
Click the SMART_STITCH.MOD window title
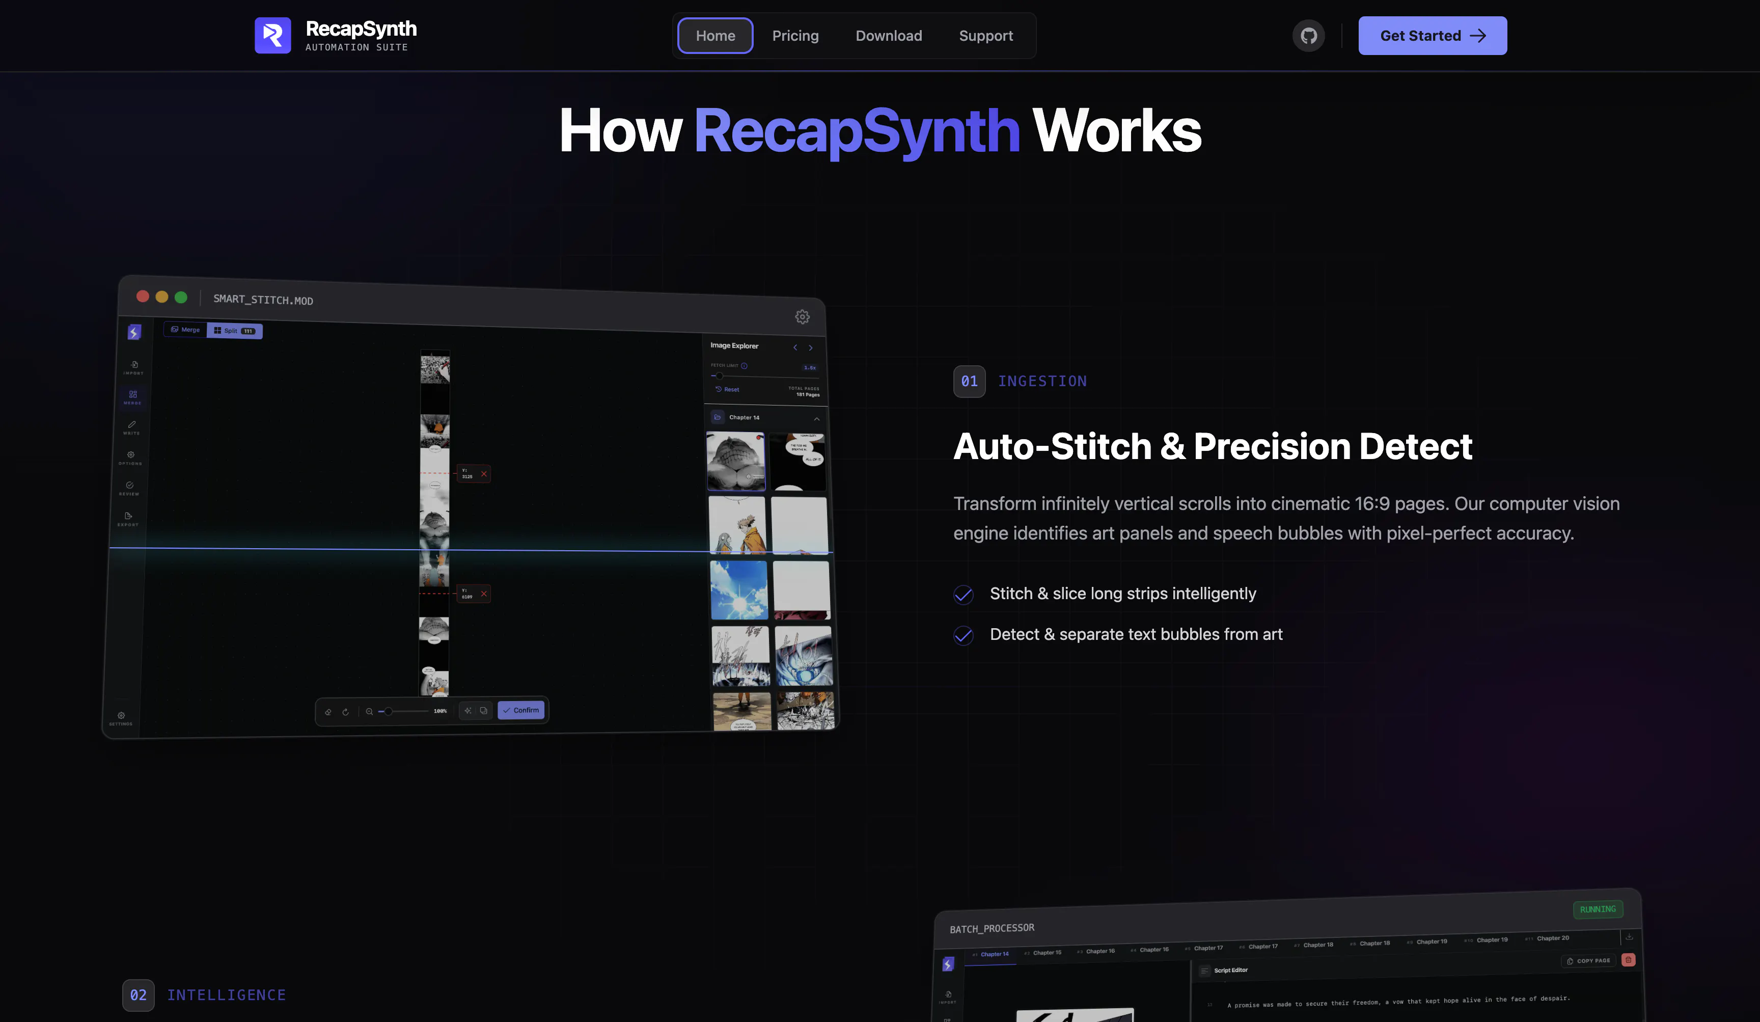[263, 300]
